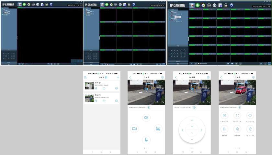Zoom out with the minus on the PTZ dial
The image size is (272, 155).
tap(192, 133)
